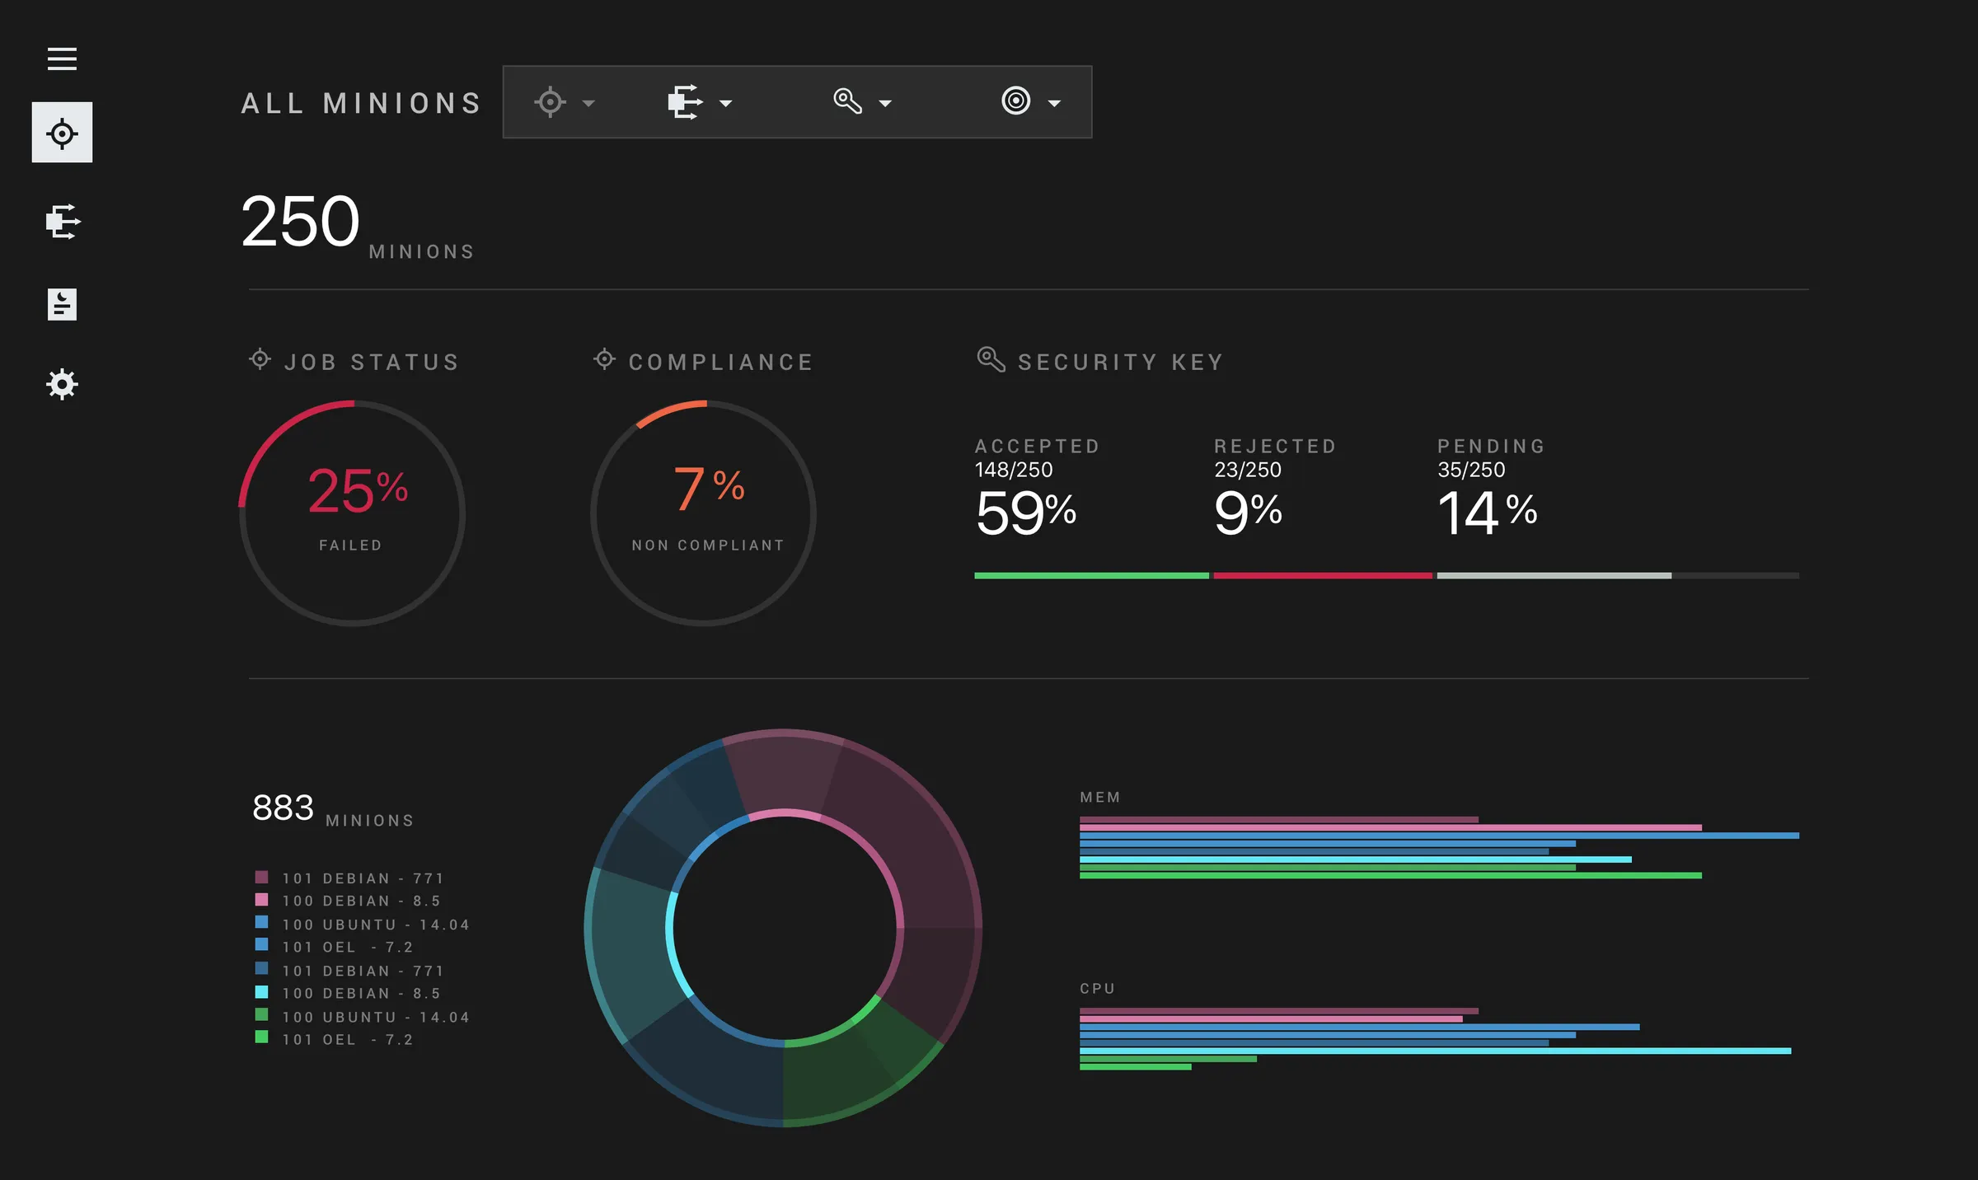This screenshot has width=1978, height=1180.
Task: Click the COMPLIANCE section label
Action: [x=720, y=361]
